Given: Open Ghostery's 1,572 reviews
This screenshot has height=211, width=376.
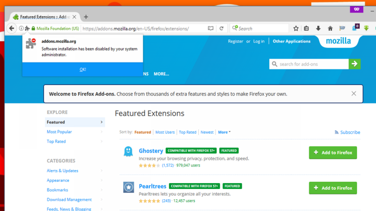Looking at the screenshot, I should point(167,165).
